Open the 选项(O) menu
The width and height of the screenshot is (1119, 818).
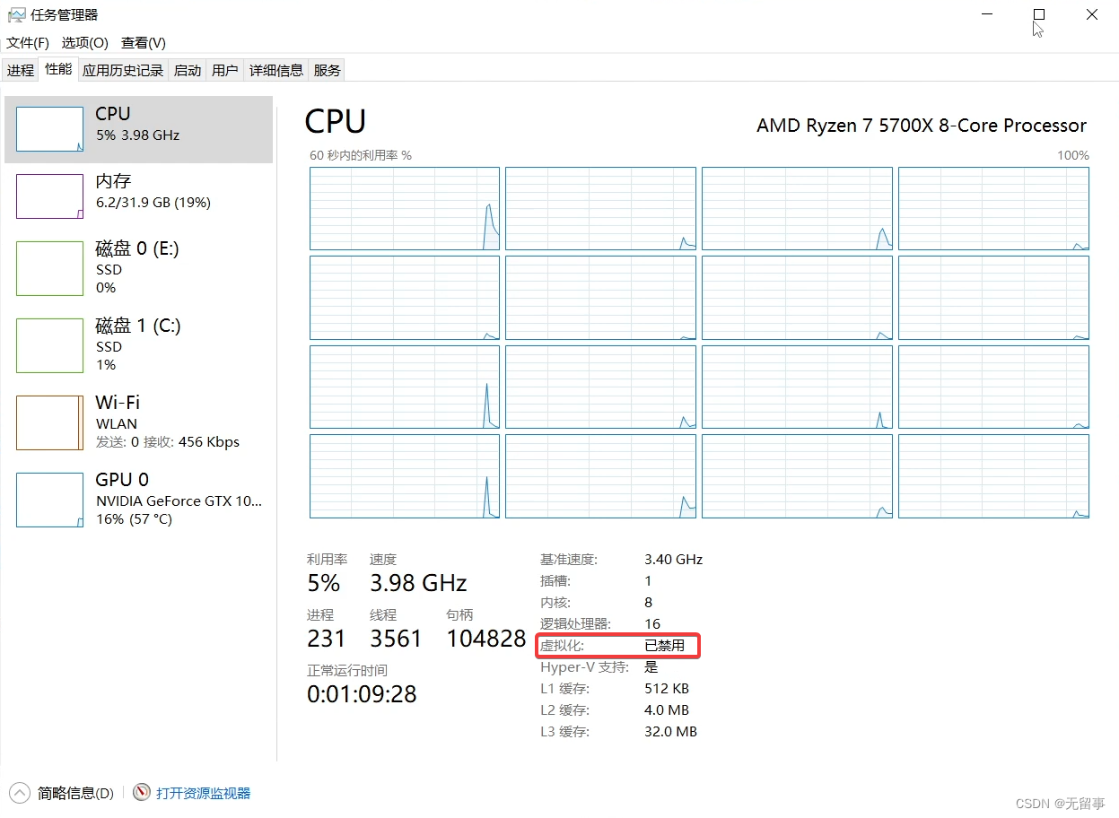(84, 42)
